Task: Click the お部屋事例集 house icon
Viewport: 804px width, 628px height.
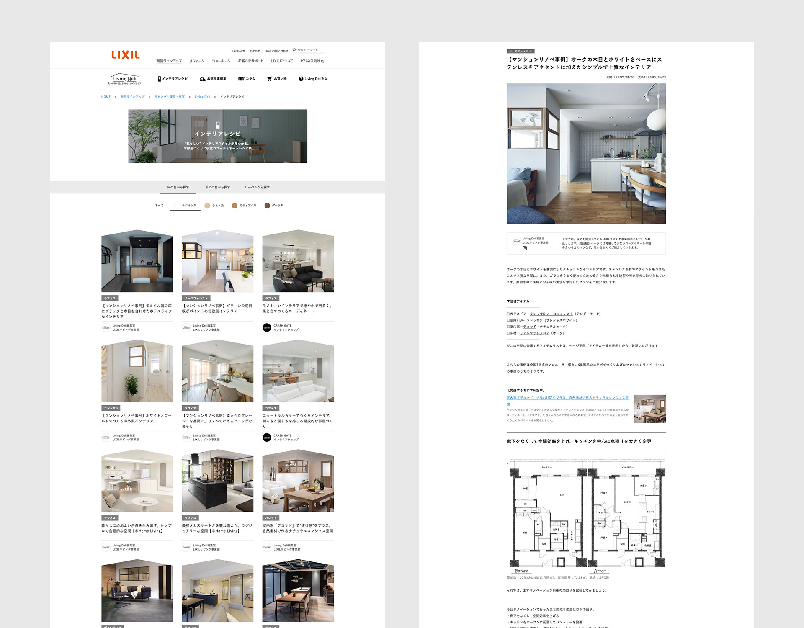Action: pyautogui.click(x=203, y=79)
